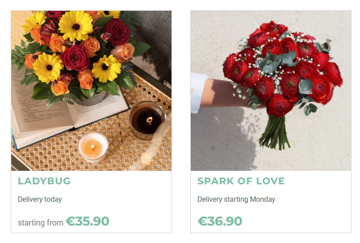Click the dark glass candle in Ladybug photo

pyautogui.click(x=148, y=120)
